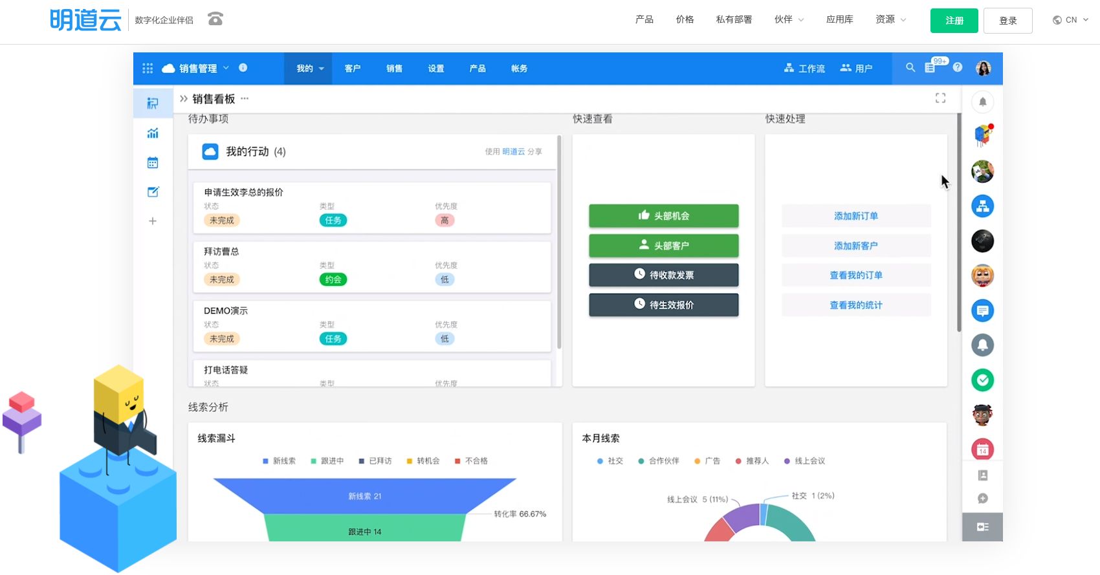Click the 添加新订单 button
Screen dimensions: 1100x575
point(855,216)
